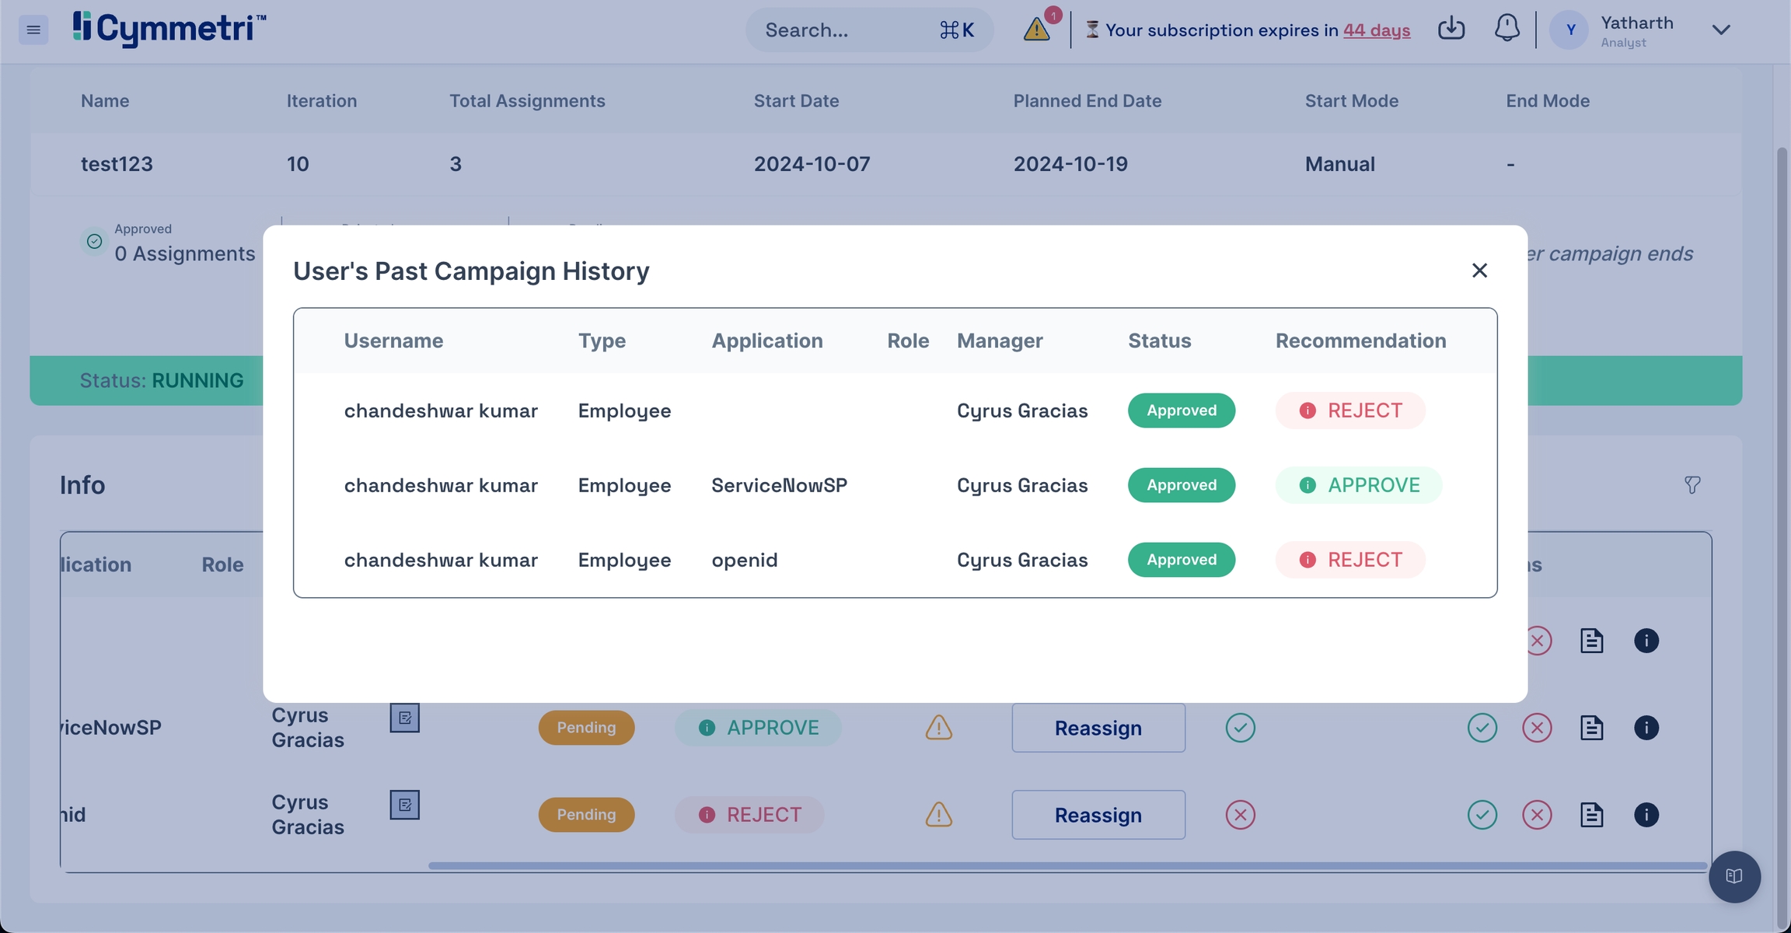Close the User's Past Campaign History dialog
The image size is (1791, 933).
click(1479, 271)
